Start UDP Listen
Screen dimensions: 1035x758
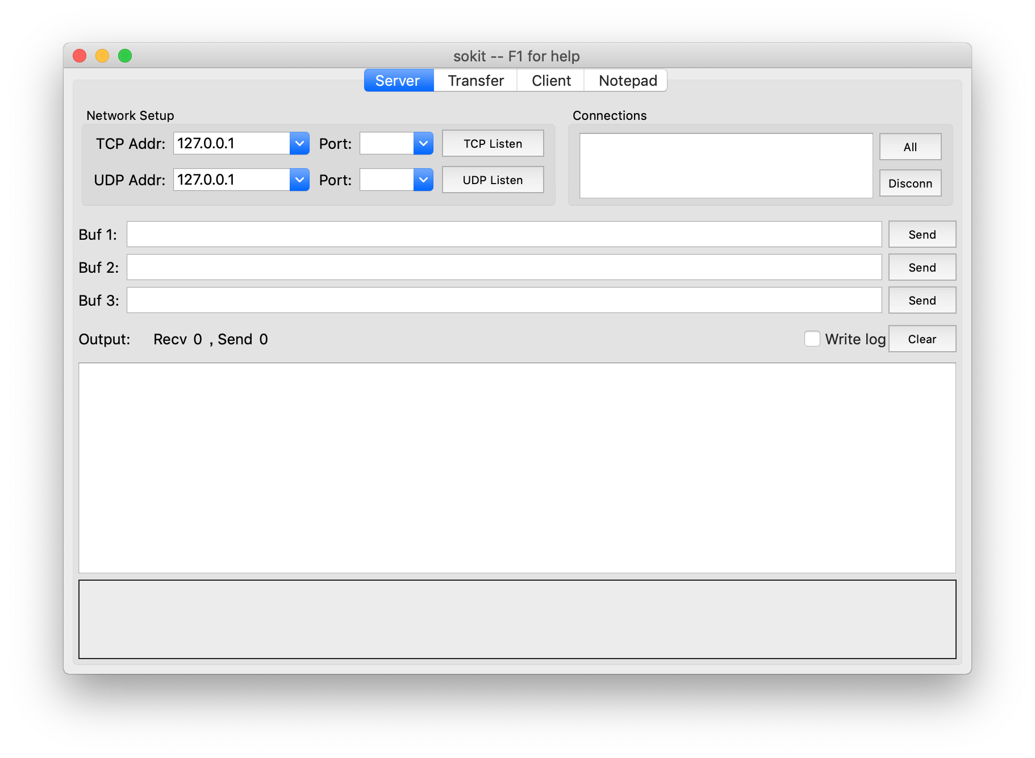[493, 180]
